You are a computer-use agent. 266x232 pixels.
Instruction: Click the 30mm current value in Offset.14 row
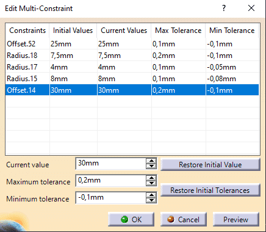[x=109, y=90]
